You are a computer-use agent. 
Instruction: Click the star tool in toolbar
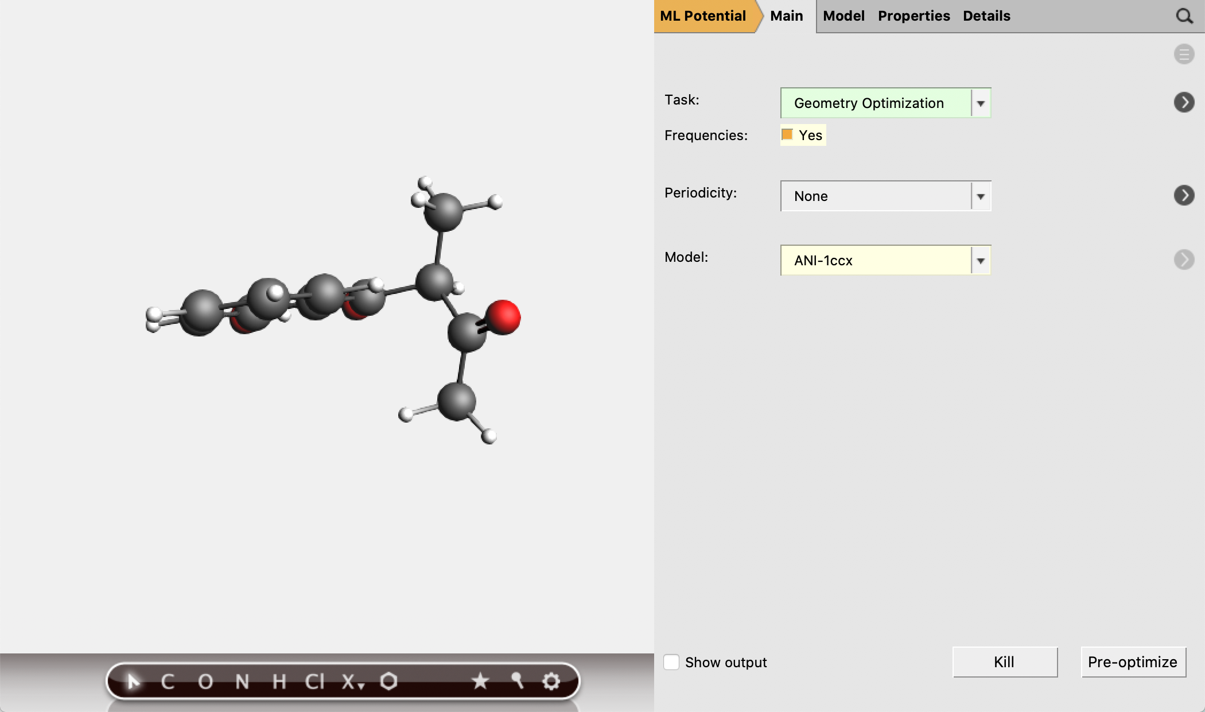click(x=480, y=681)
